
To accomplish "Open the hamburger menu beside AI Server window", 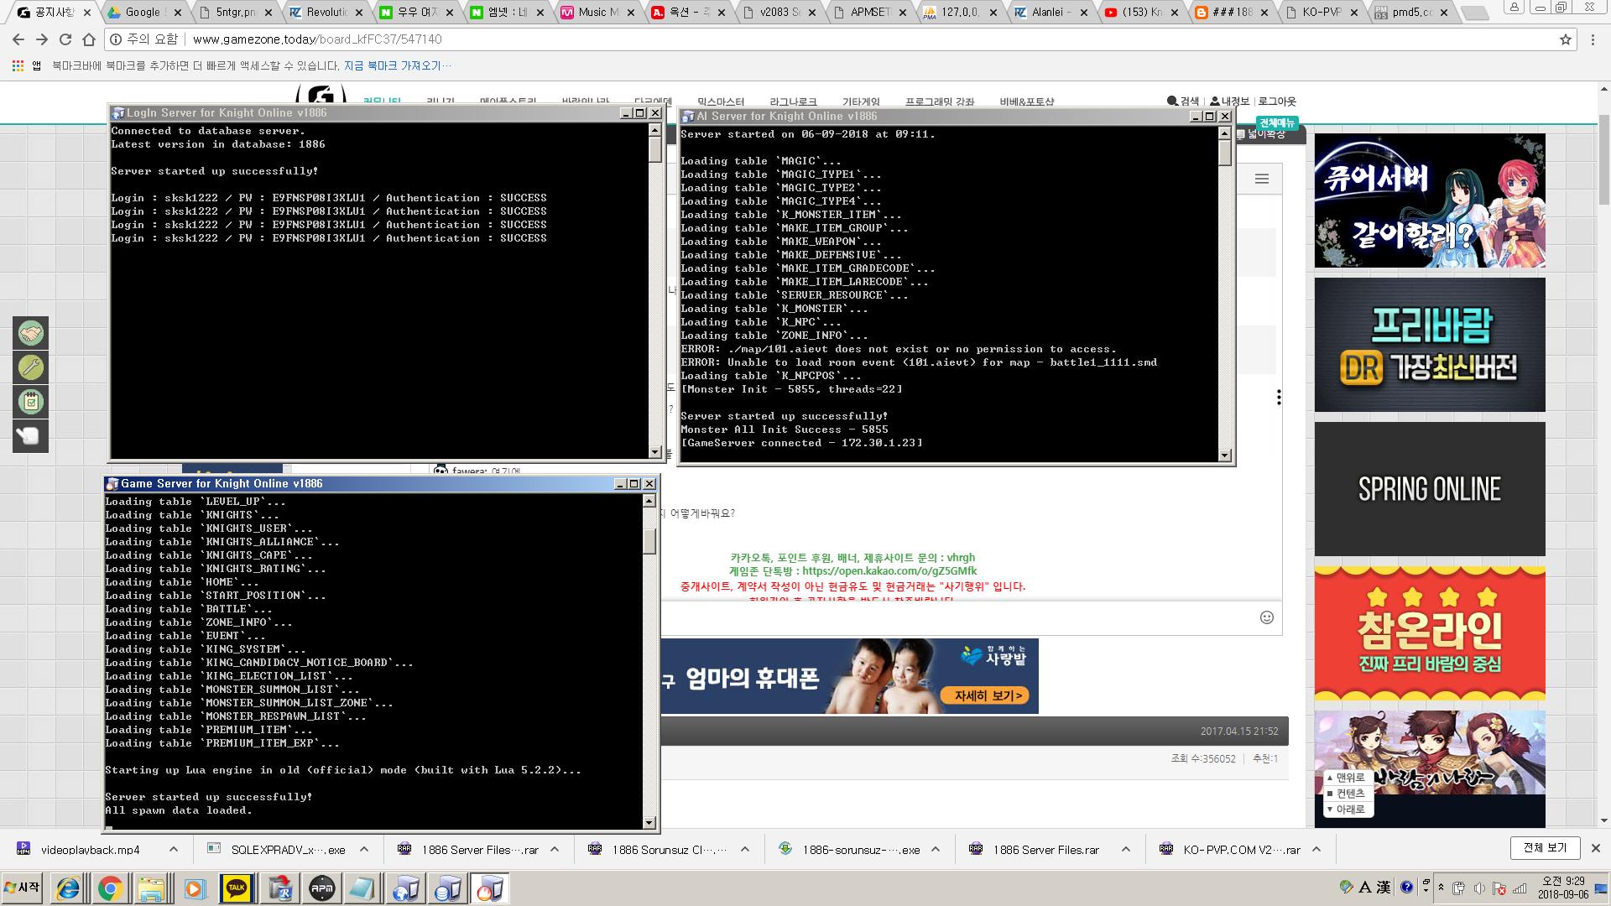I will click(1261, 179).
